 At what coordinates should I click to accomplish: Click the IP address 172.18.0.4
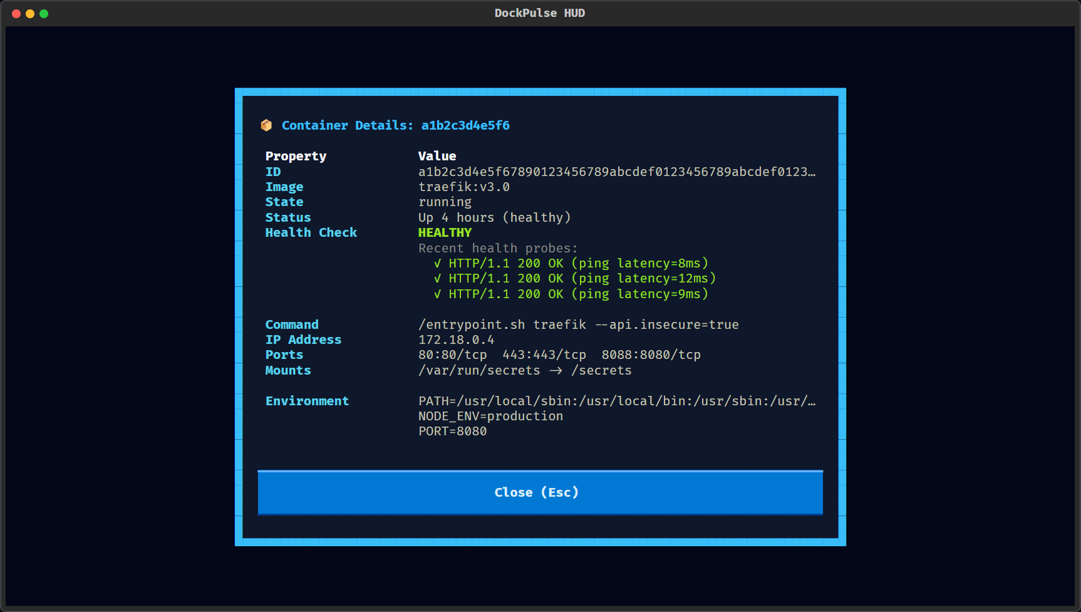pos(457,340)
